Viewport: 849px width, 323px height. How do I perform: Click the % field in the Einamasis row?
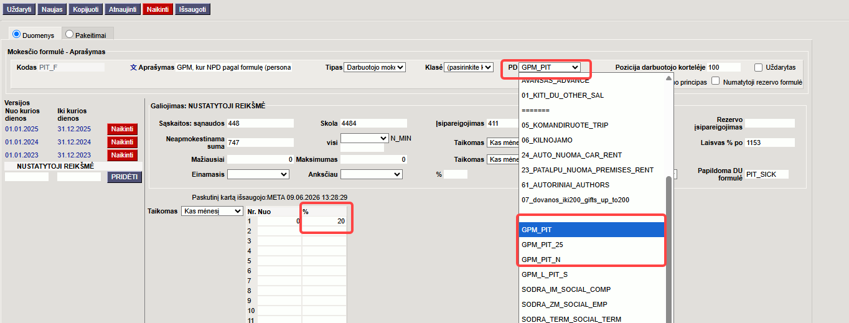tap(456, 174)
